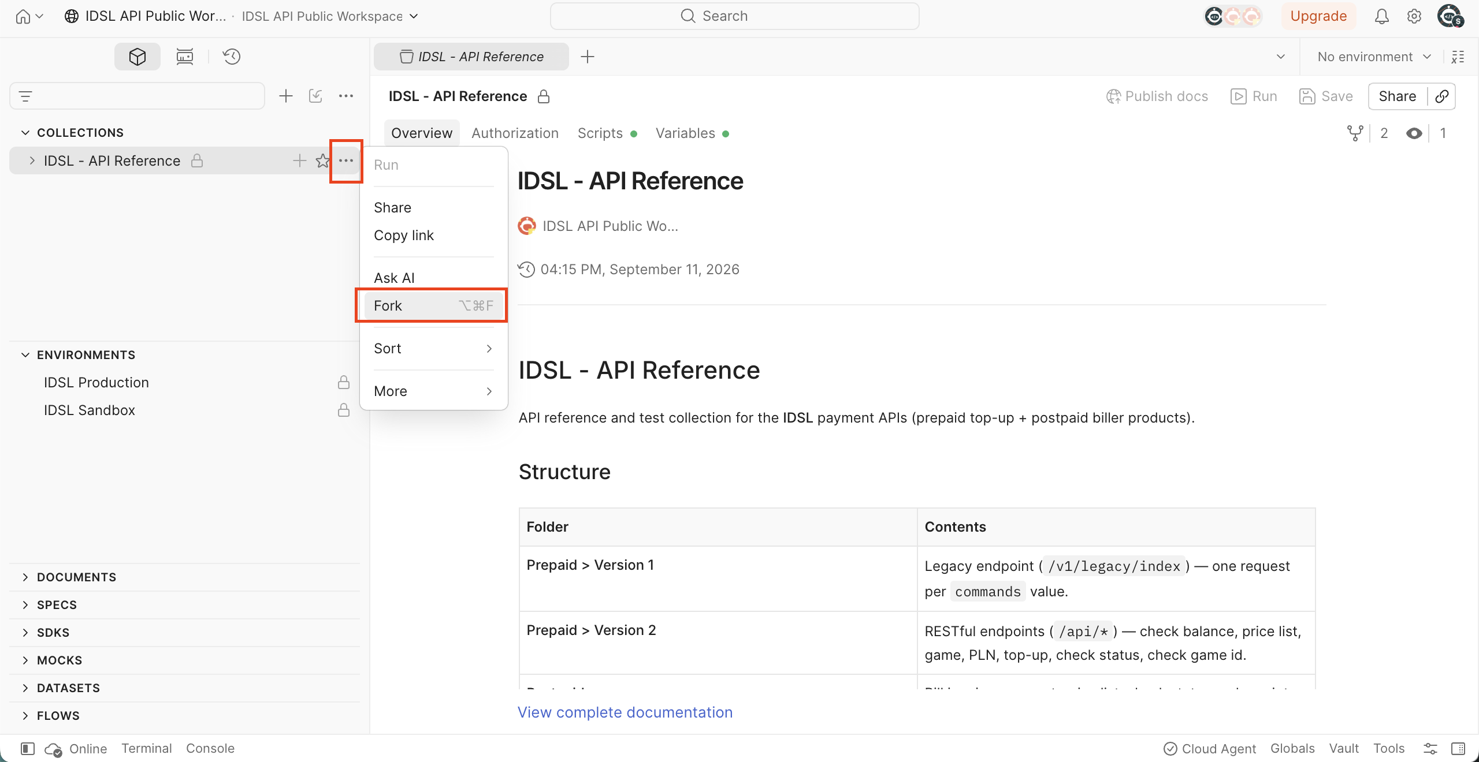Viewport: 1479px width, 762px height.
Task: Open the sidebar header three-dots options
Action: (346, 96)
